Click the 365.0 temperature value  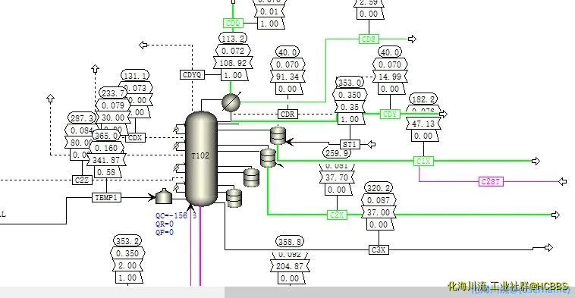[x=106, y=136]
